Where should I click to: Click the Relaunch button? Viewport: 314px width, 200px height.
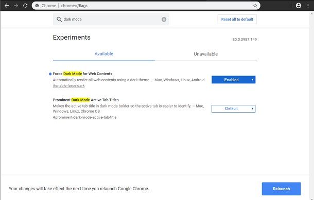(x=281, y=189)
